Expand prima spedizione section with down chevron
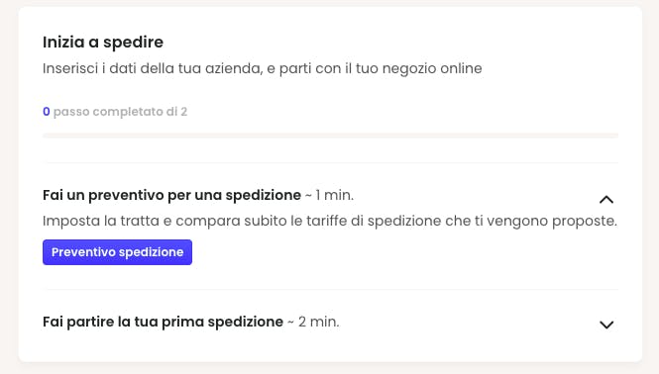 click(606, 325)
